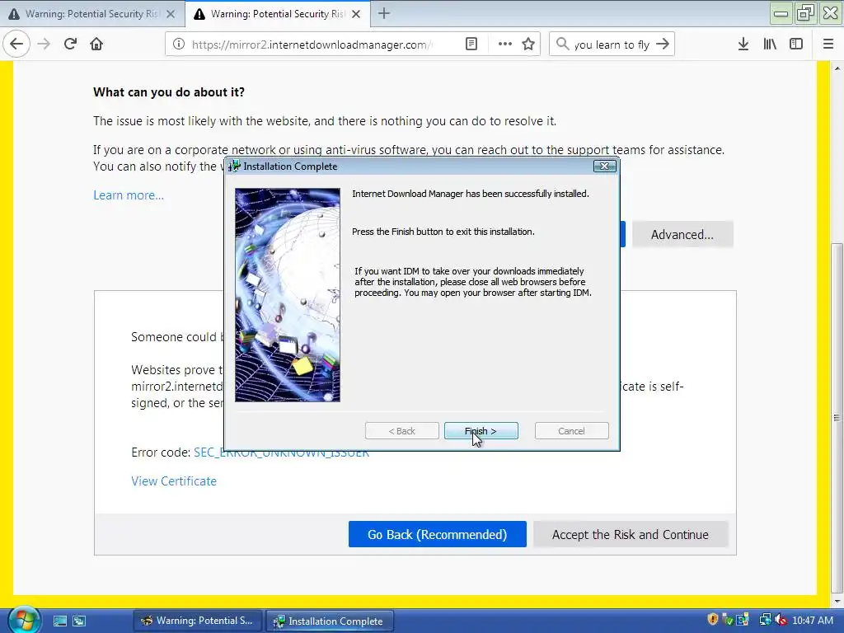Click Accept the Risk and Continue
This screenshot has width=844, height=633.
coord(631,534)
